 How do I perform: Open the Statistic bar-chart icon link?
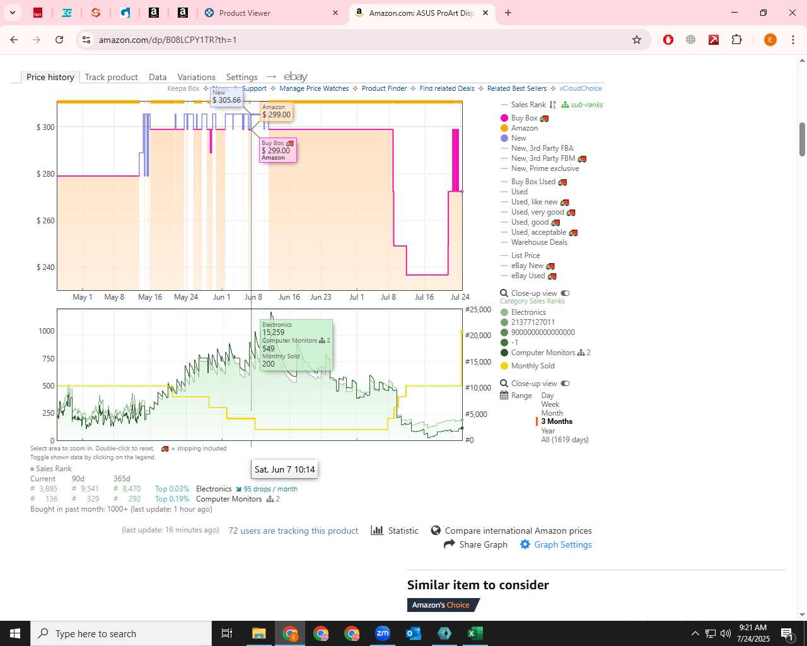[x=395, y=531]
